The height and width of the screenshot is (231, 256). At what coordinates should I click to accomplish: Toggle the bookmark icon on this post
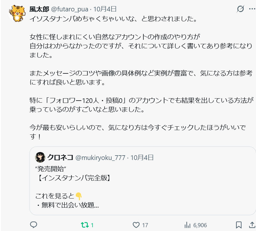[239, 225]
